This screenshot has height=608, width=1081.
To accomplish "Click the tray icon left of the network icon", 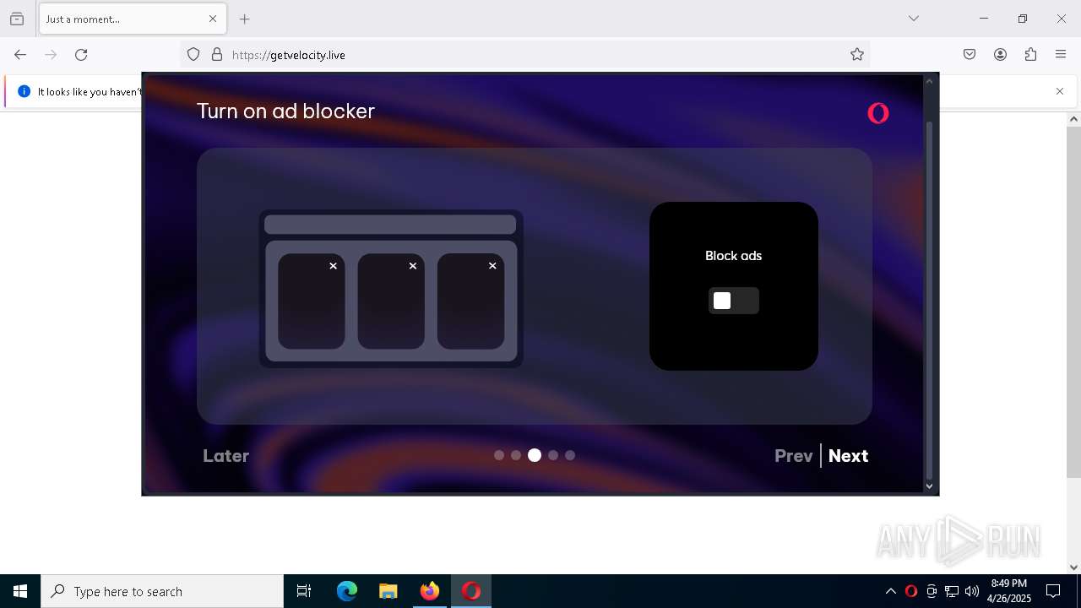I will 932,591.
